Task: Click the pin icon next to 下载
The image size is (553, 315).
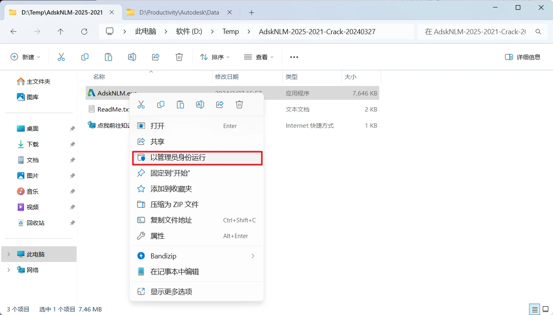Action: (72, 145)
